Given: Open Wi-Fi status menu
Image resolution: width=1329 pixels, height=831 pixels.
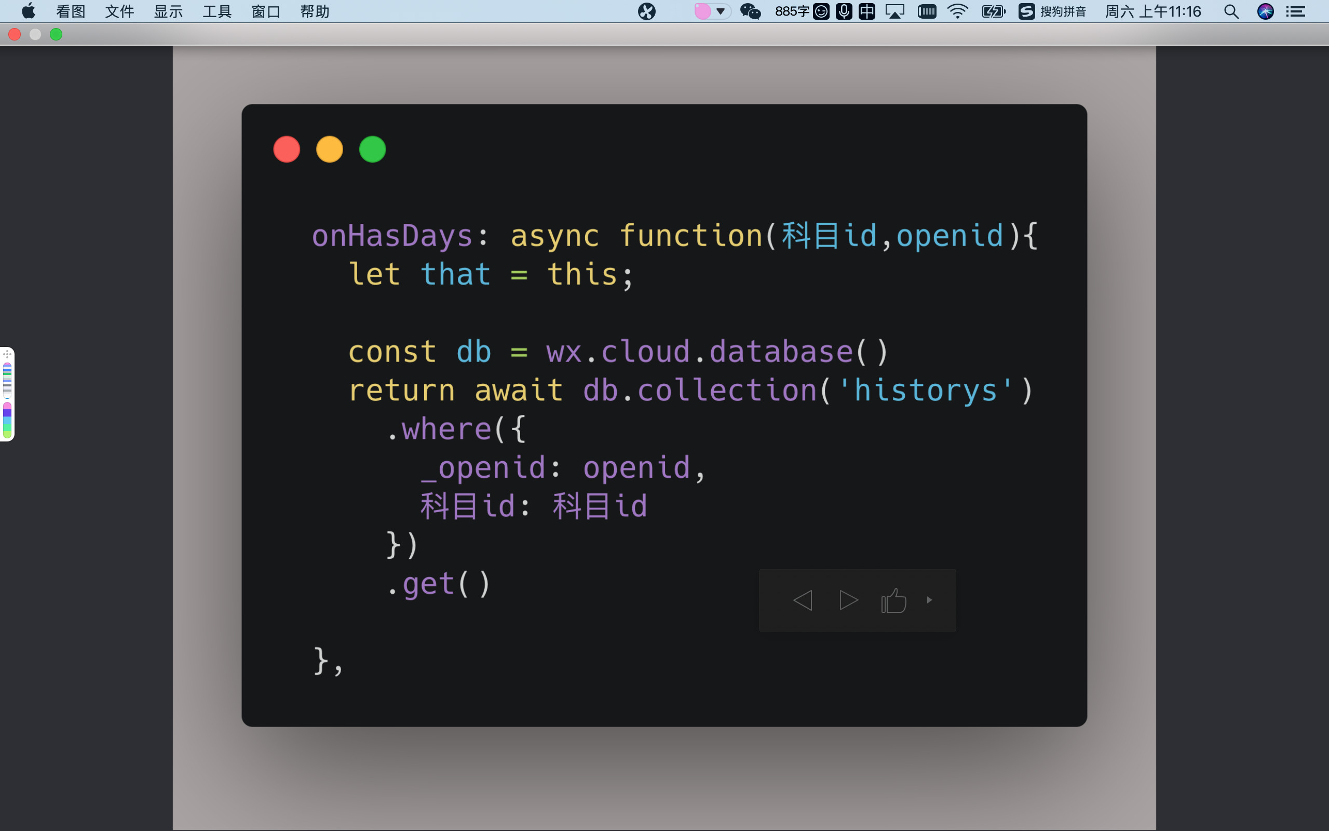Looking at the screenshot, I should (x=958, y=11).
